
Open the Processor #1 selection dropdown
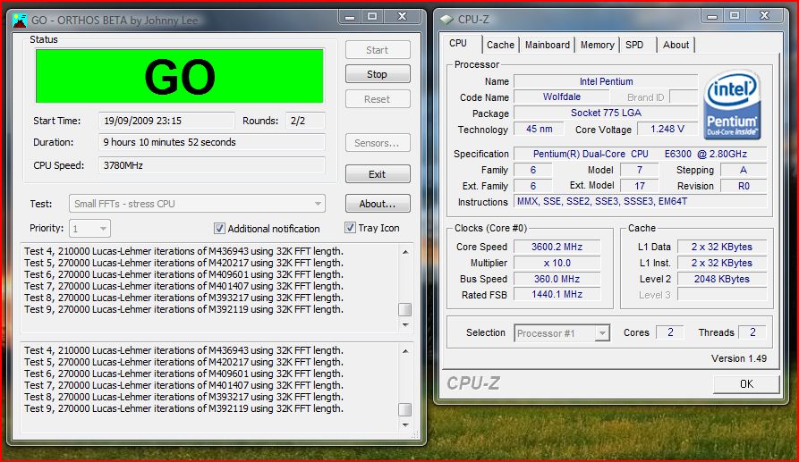[x=562, y=332]
